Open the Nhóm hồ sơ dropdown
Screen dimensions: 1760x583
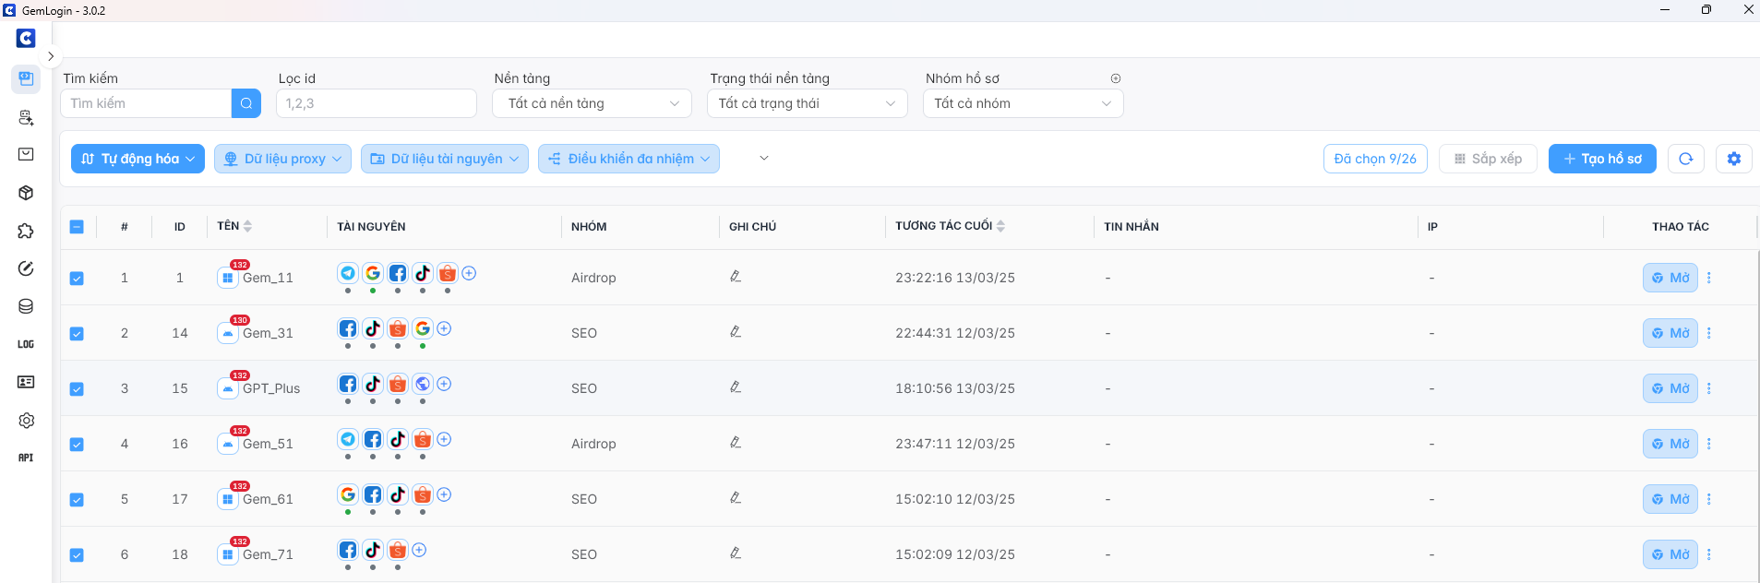point(1023,103)
